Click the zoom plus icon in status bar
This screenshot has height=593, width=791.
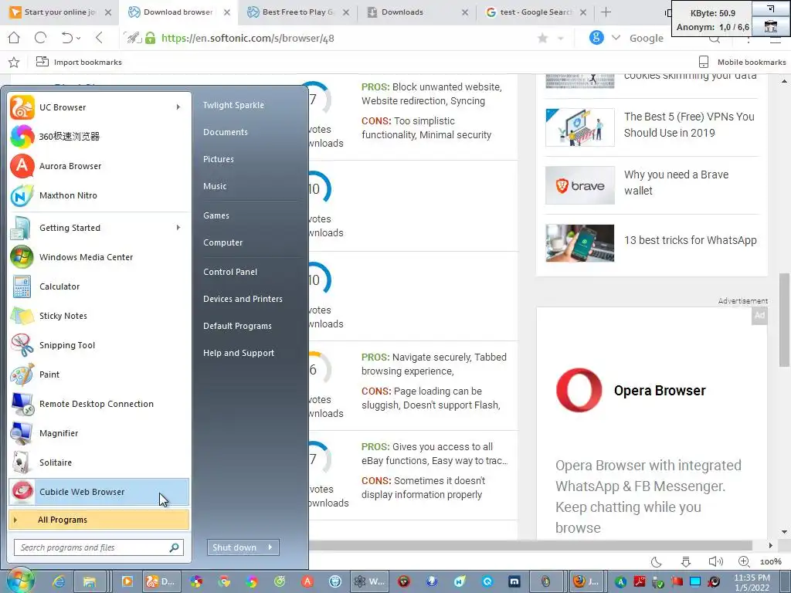tap(744, 562)
